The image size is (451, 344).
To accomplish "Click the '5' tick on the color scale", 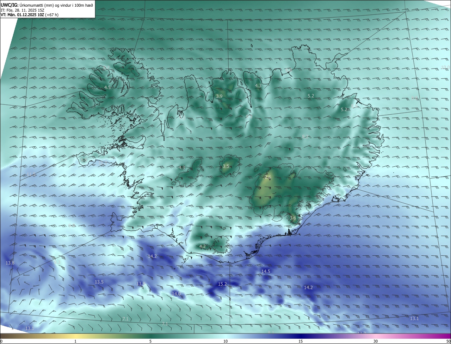I will [150, 341].
